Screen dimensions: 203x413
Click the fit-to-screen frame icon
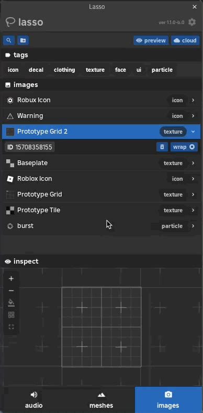[11, 327]
